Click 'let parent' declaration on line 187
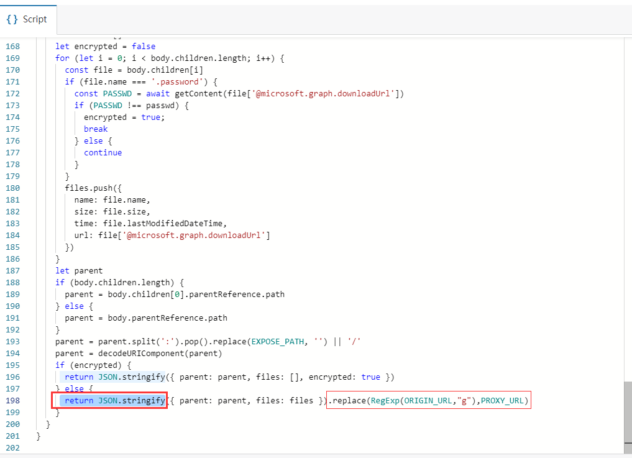This screenshot has height=458, width=632. coord(78,271)
